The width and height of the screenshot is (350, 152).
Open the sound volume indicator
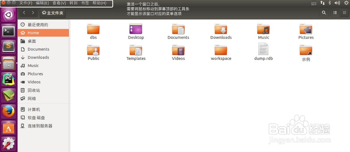[337, 3]
